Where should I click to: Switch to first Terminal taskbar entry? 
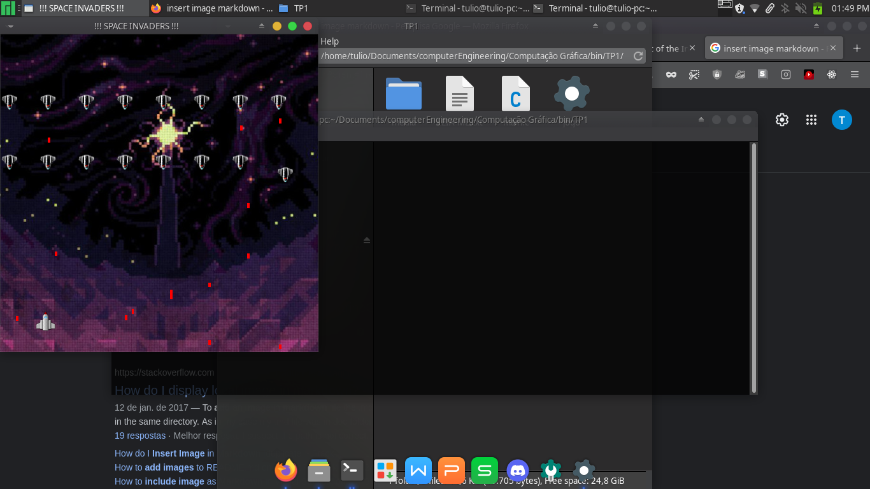tap(467, 8)
